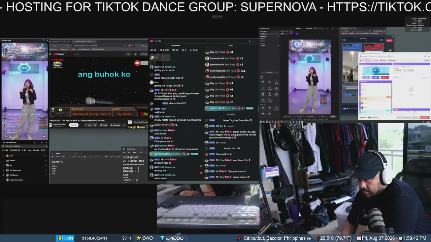Click the Create button on YouTube

tap(144, 54)
